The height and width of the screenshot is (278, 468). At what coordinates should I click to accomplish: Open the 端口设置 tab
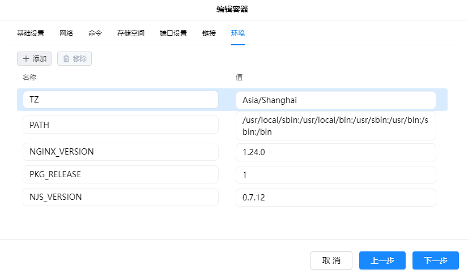(173, 33)
